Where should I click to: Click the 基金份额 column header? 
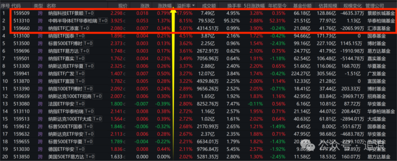302,5
